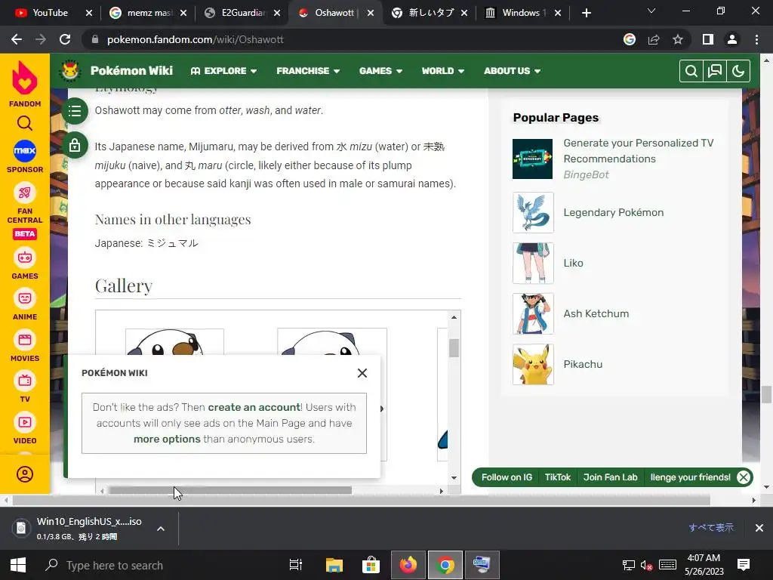
Task: Open Fan Central beta icon
Action: pyautogui.click(x=25, y=193)
